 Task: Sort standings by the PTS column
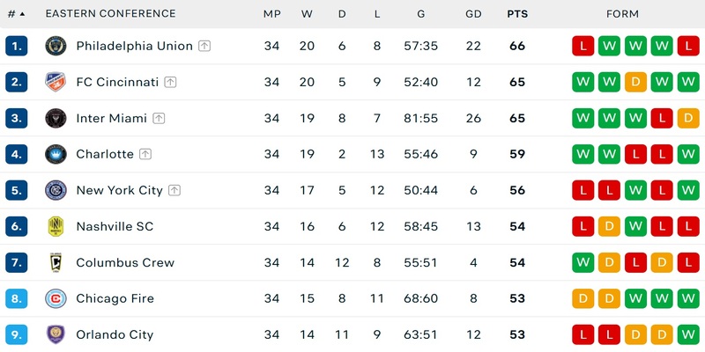tap(517, 14)
